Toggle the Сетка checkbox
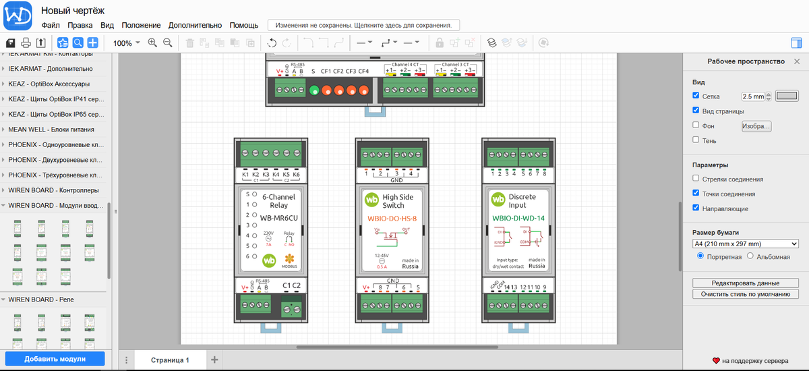 click(x=696, y=96)
